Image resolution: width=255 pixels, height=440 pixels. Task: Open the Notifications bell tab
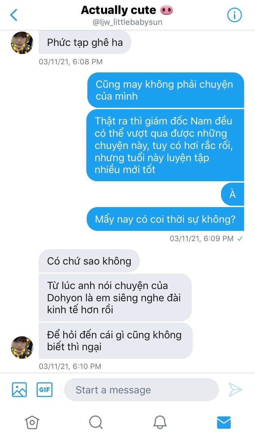160,422
